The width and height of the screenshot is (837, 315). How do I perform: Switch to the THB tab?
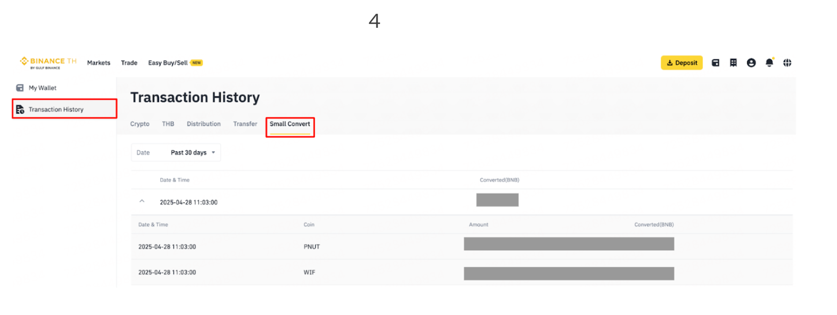168,124
